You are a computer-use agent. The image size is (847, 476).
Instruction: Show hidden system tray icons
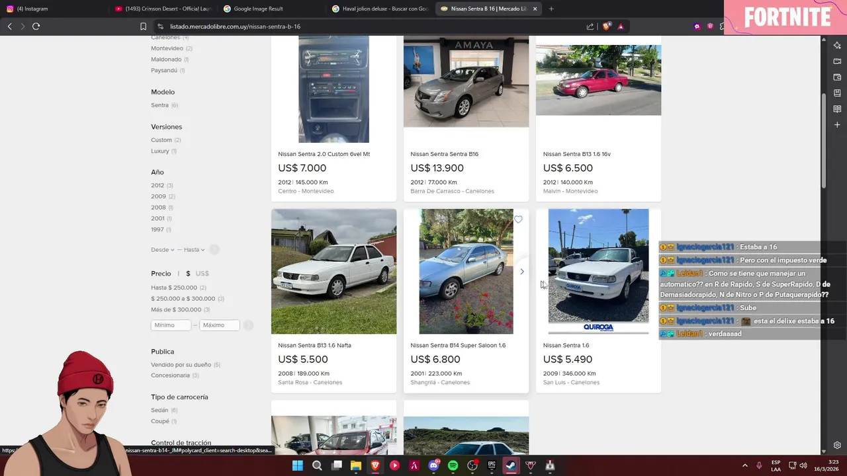coord(744,465)
